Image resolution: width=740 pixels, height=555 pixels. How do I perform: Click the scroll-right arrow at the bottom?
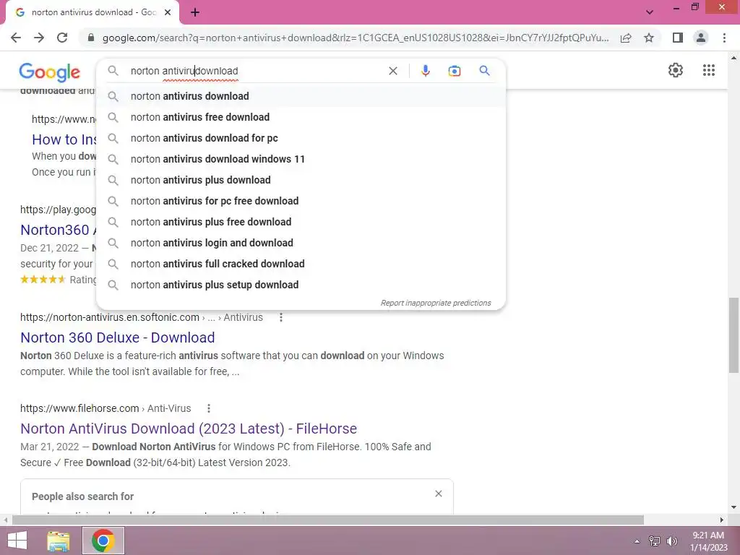(x=722, y=520)
